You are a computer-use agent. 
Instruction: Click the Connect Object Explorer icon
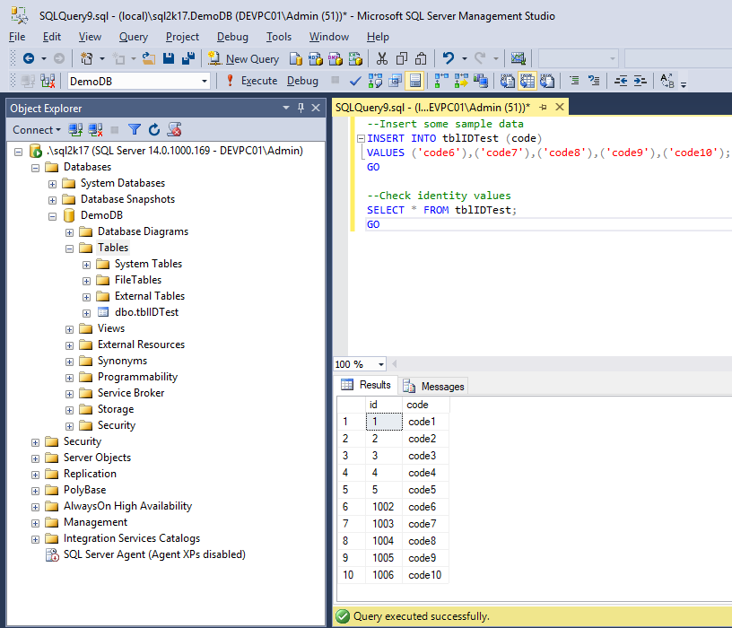[x=75, y=130]
